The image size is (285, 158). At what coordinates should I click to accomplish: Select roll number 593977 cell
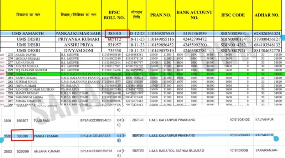pyautogui.click(x=22, y=120)
